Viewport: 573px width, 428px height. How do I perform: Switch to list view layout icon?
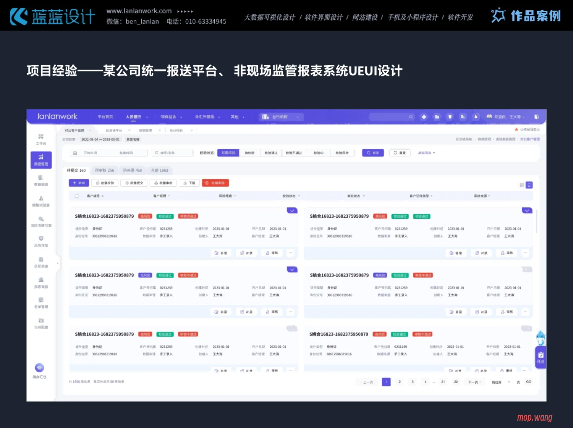click(529, 185)
